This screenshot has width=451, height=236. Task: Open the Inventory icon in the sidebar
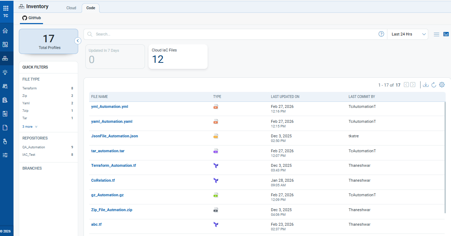[5, 58]
